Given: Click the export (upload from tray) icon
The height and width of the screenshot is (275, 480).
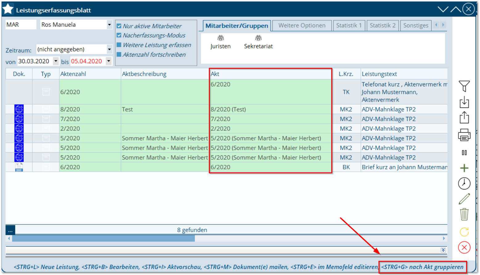Looking at the screenshot, I should click(464, 117).
